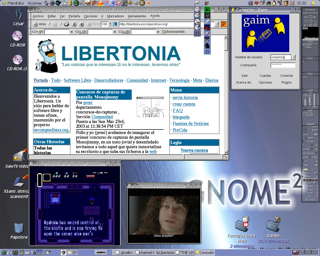Open the César home desktop icon
This screenshot has width=320, height=256.
[19, 18]
